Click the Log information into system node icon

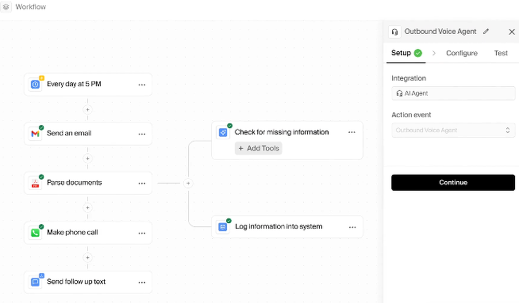point(223,227)
